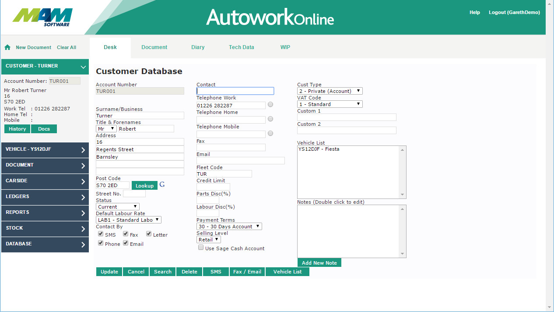The height and width of the screenshot is (312, 554).
Task: Select the Telephone Work radio button
Action: point(270,105)
